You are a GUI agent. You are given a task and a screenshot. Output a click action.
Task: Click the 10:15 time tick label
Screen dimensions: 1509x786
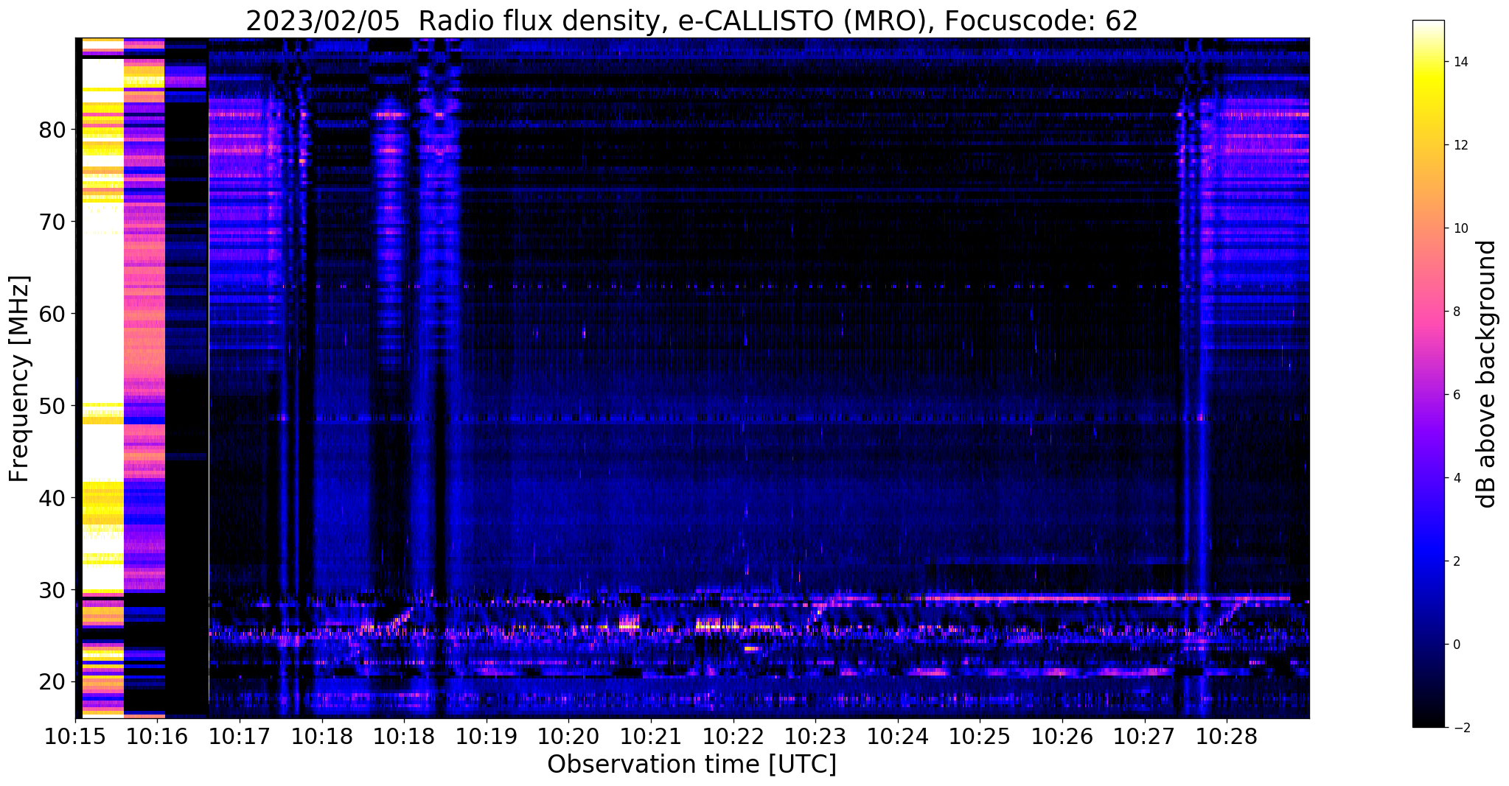click(75, 737)
